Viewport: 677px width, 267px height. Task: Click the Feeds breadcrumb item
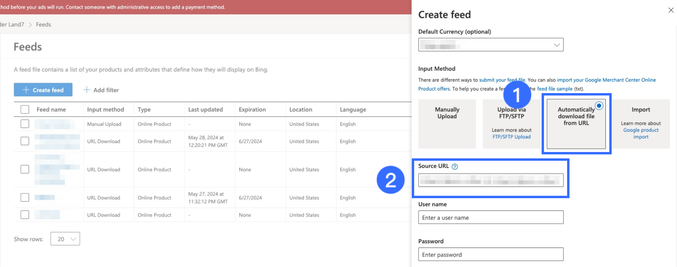[x=43, y=25]
